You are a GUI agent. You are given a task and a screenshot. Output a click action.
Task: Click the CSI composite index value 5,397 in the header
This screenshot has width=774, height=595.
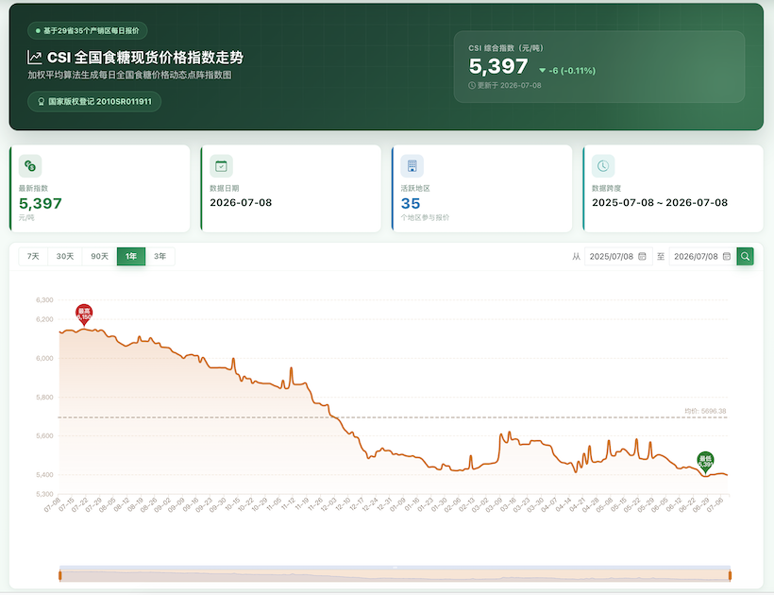(x=498, y=66)
